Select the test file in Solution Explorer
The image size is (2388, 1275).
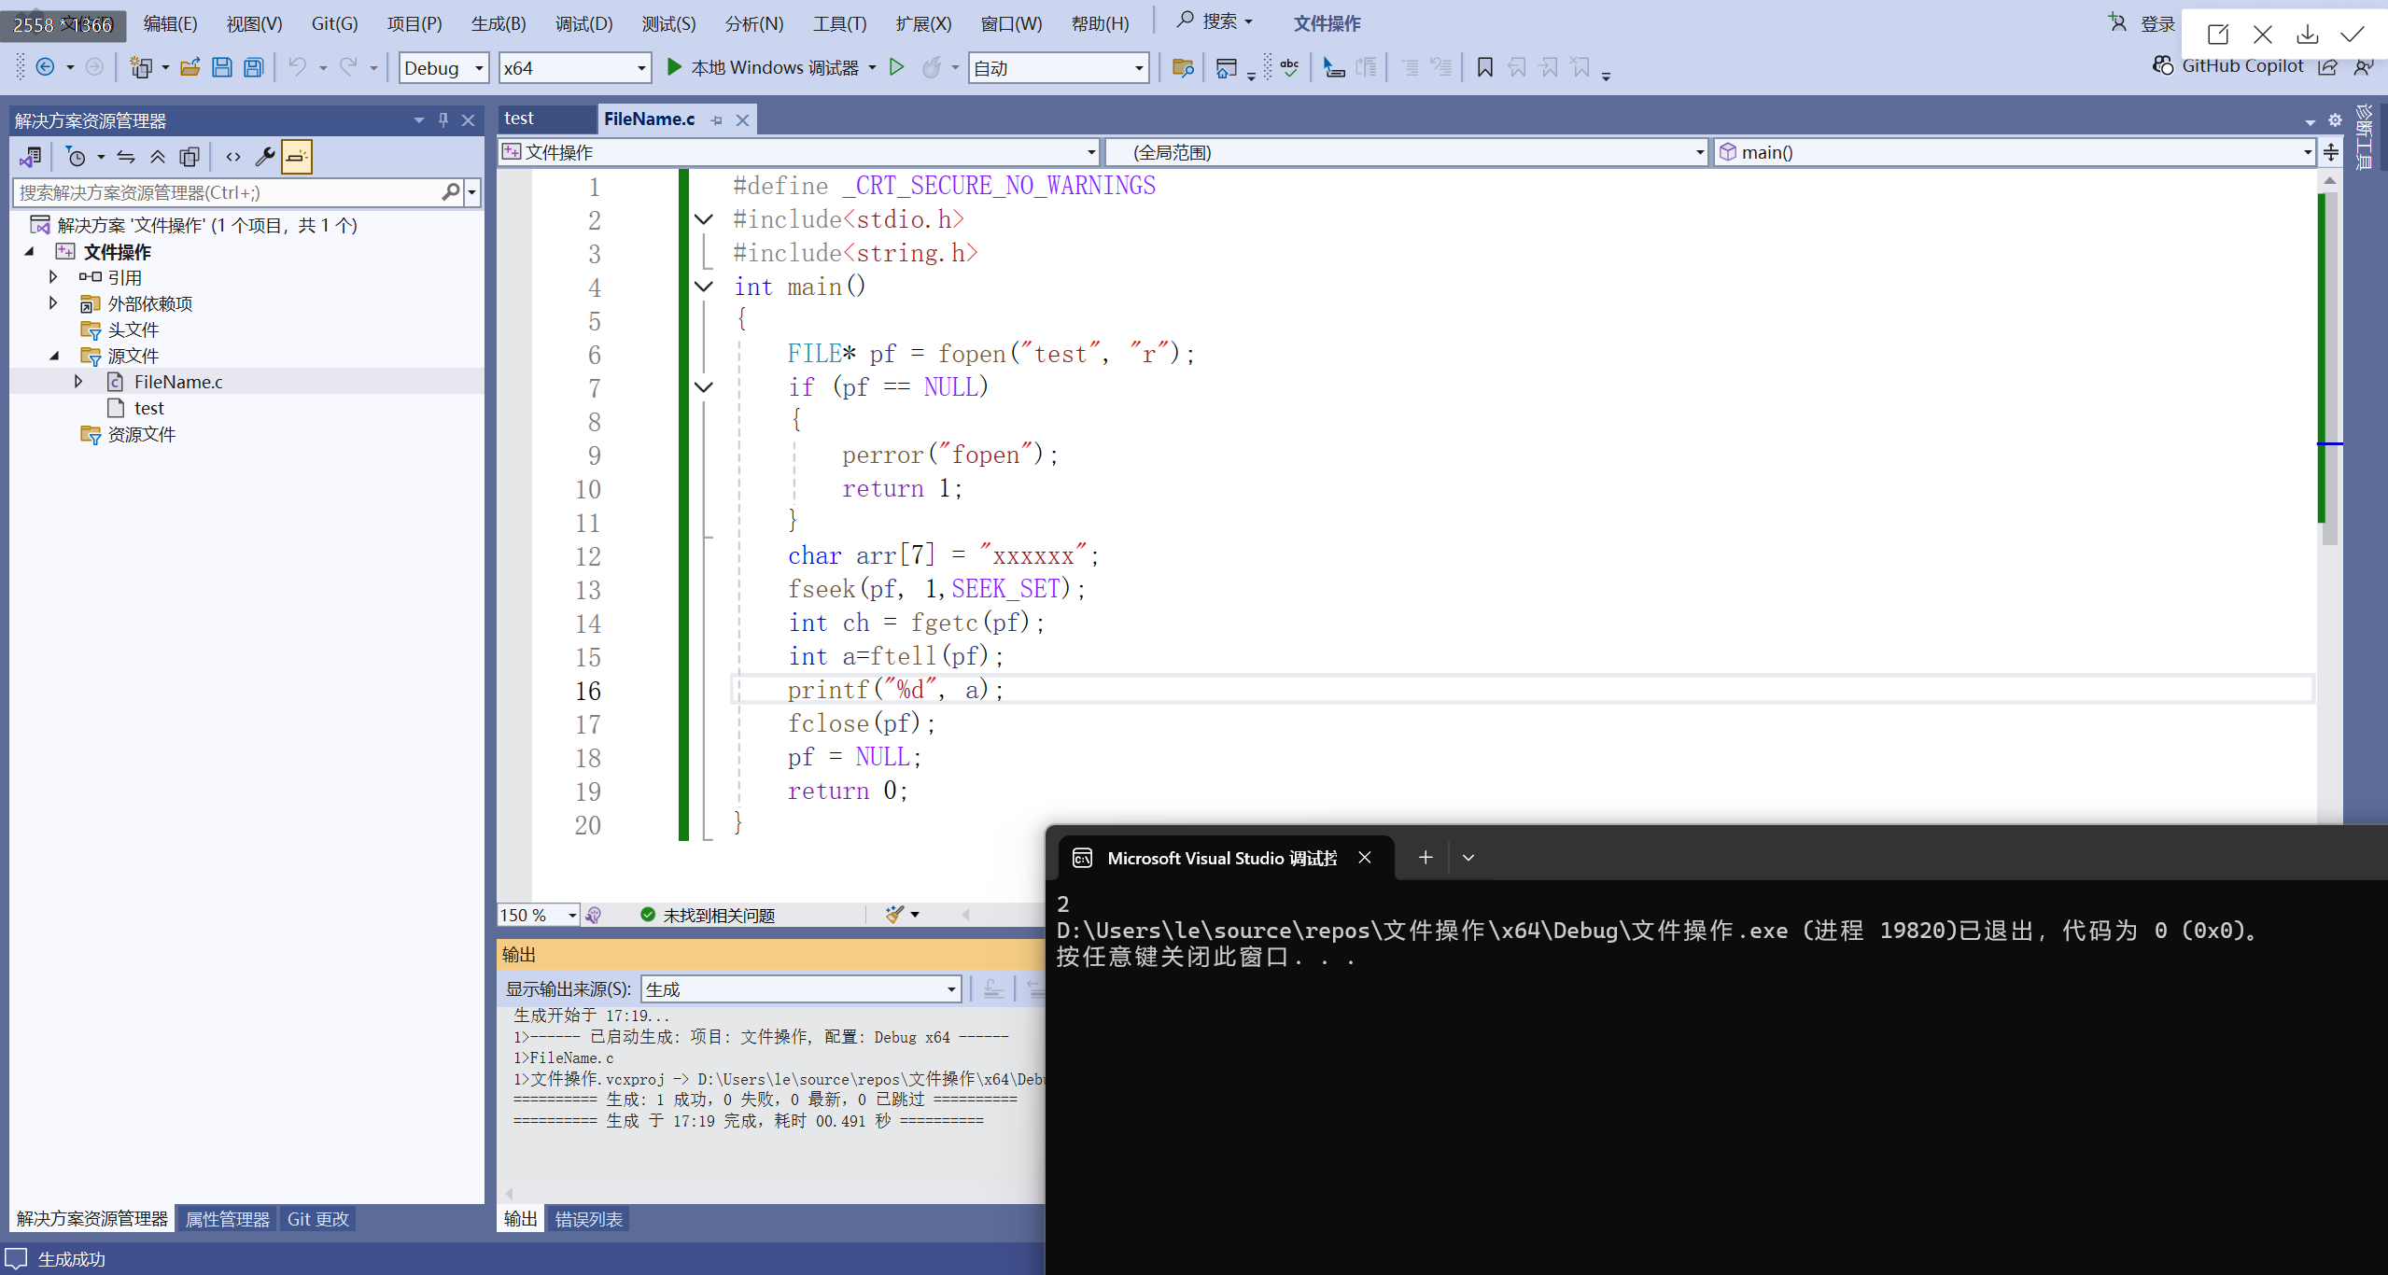click(148, 408)
